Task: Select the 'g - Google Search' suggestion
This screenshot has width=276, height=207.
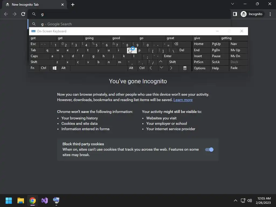Action: (x=129, y=24)
